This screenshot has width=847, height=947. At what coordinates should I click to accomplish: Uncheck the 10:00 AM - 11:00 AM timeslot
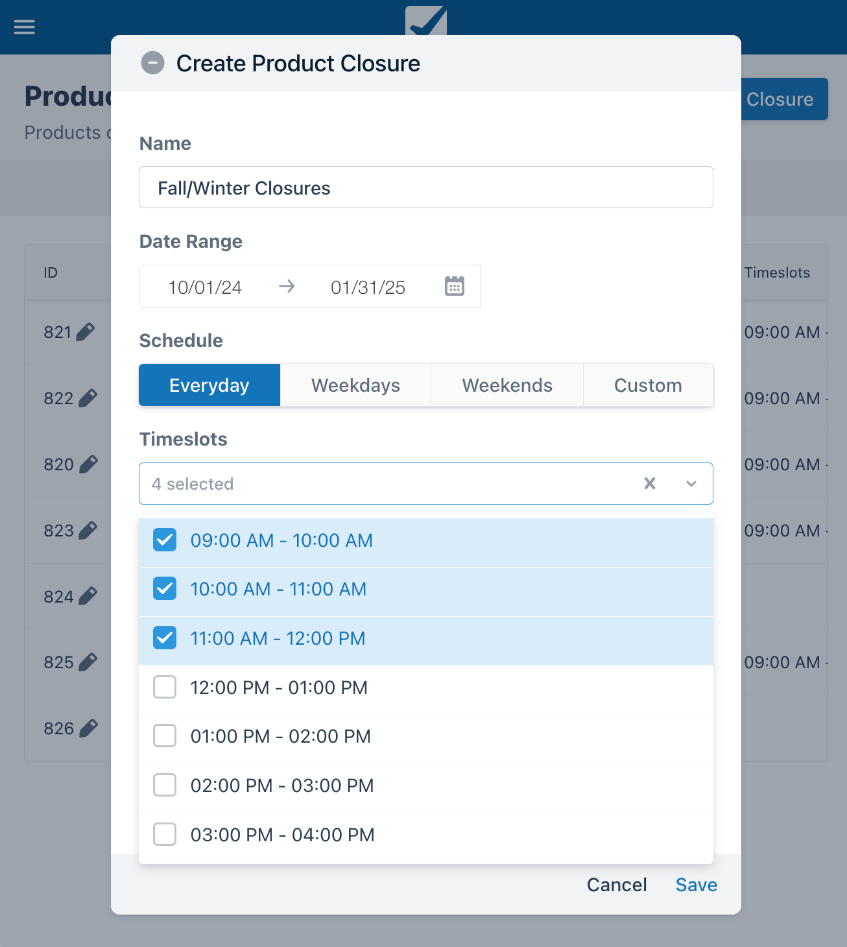pos(165,589)
